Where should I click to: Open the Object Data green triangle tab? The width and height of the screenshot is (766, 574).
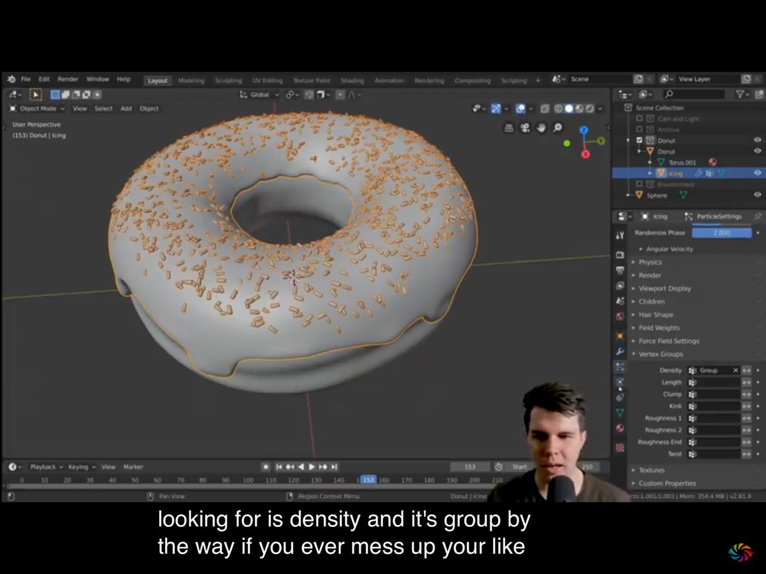(620, 413)
